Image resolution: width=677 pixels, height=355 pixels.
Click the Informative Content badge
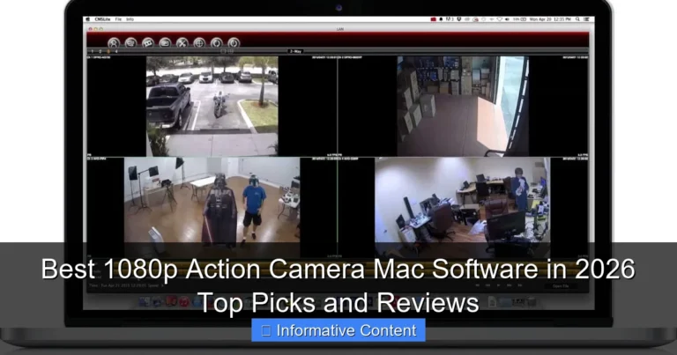[x=338, y=330]
